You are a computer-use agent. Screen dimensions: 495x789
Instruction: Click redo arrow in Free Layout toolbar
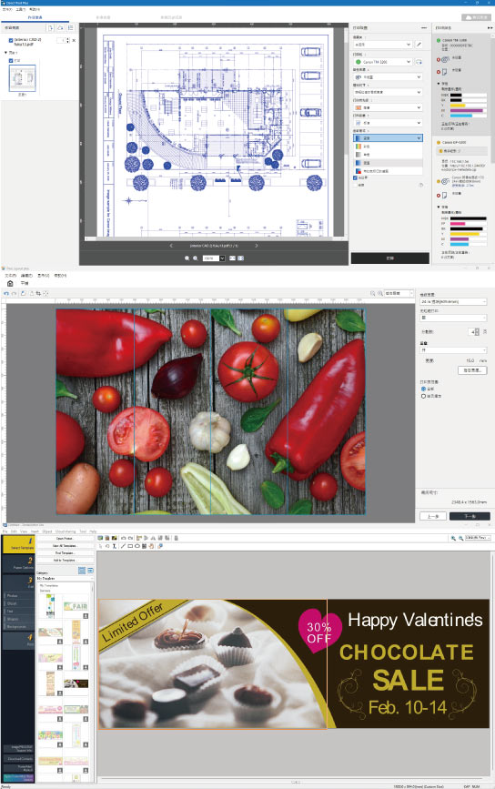point(14,293)
